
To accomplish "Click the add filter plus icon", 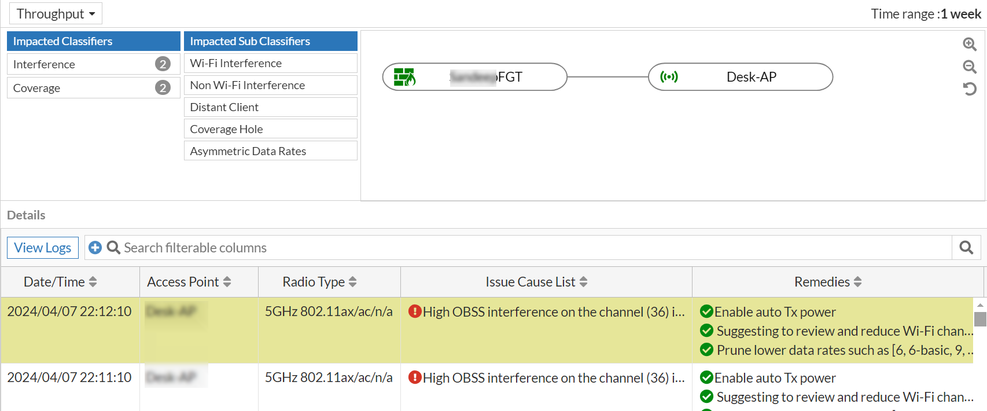I will (95, 248).
